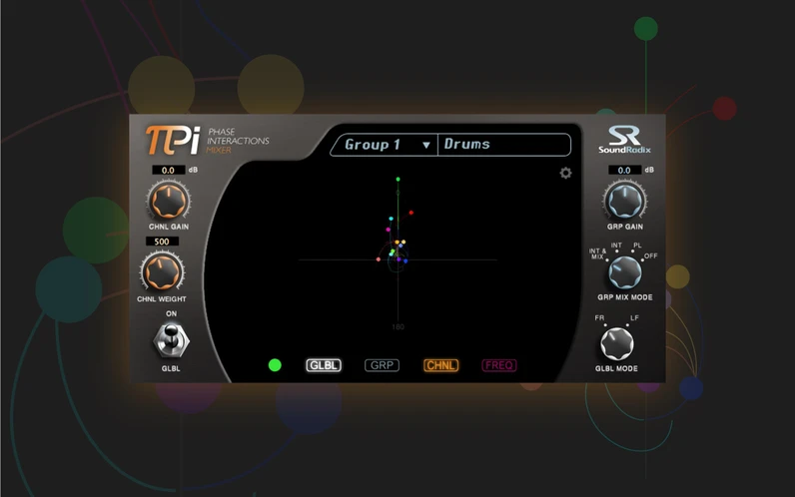
Task: Click the CHNL WEIGHT knob
Action: tap(161, 270)
